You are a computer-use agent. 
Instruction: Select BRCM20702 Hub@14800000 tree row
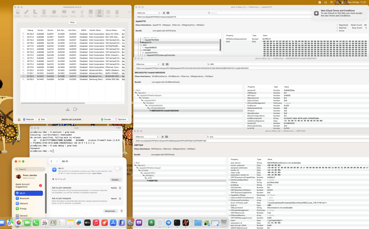tap(188, 111)
